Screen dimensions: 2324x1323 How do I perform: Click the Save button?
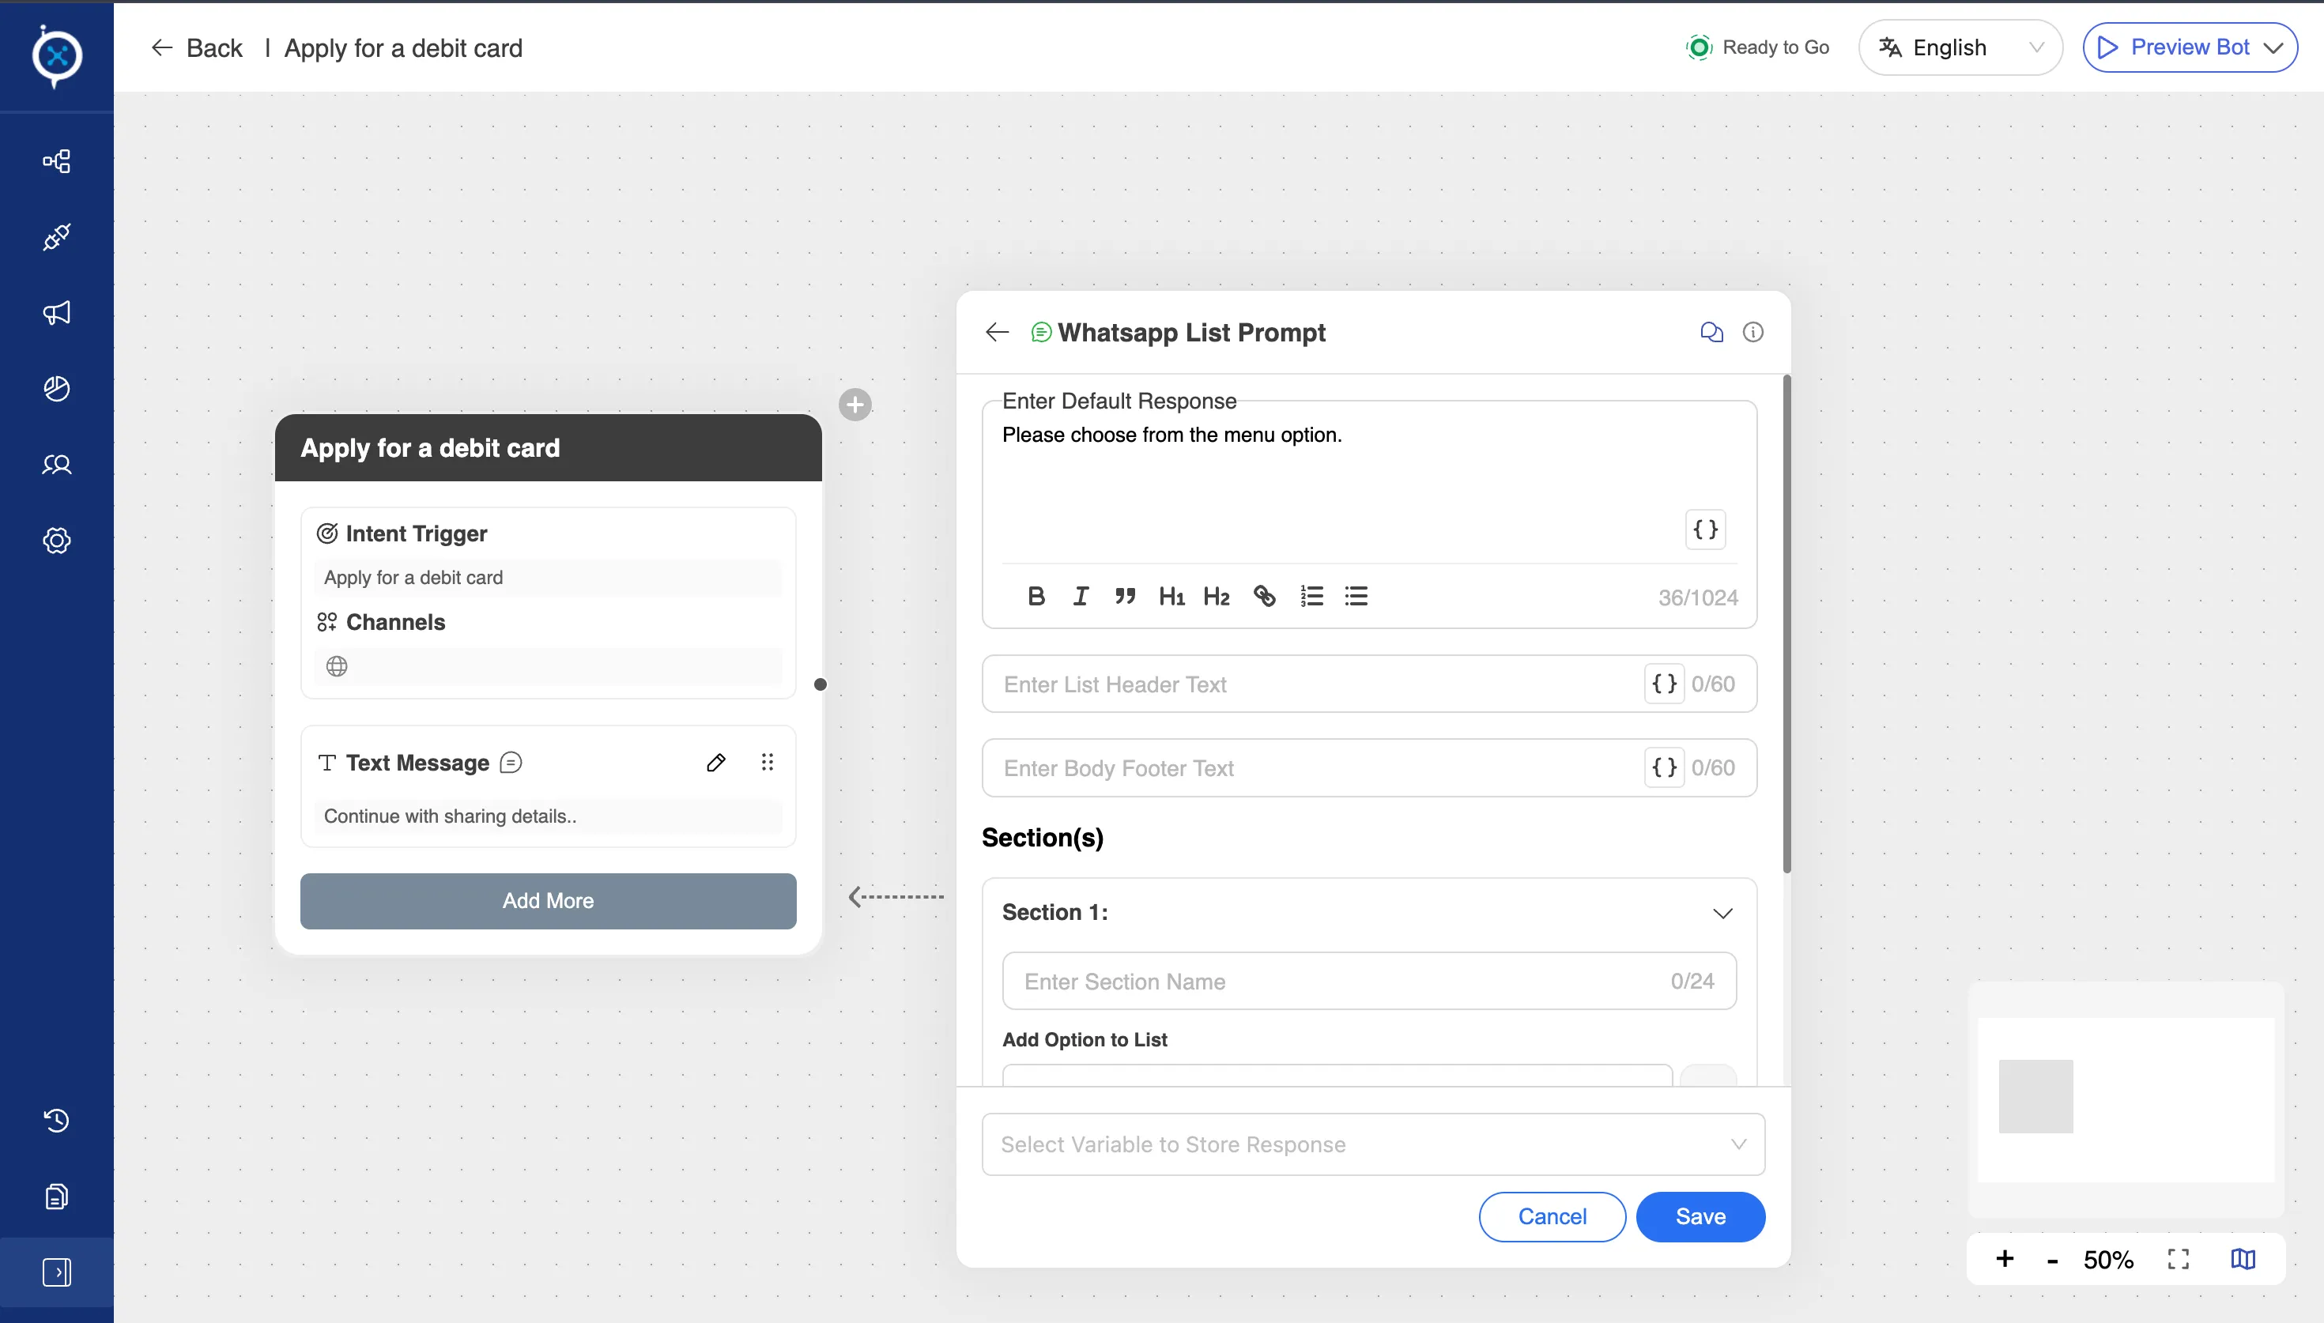click(1700, 1216)
